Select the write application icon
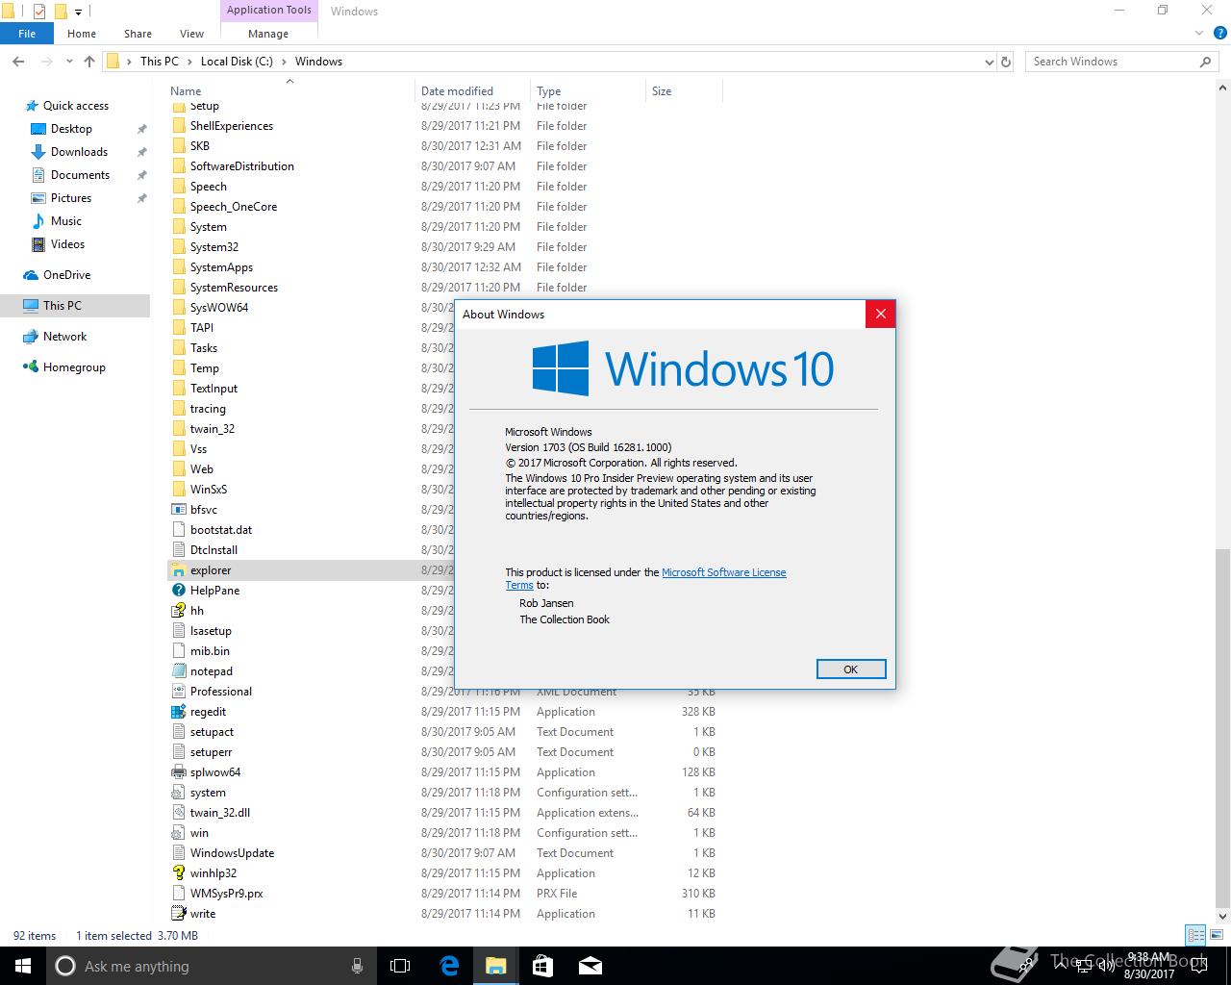 point(178,914)
